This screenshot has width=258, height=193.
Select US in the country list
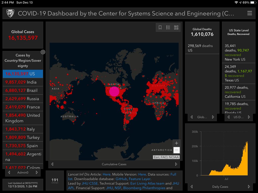[x=23, y=74]
